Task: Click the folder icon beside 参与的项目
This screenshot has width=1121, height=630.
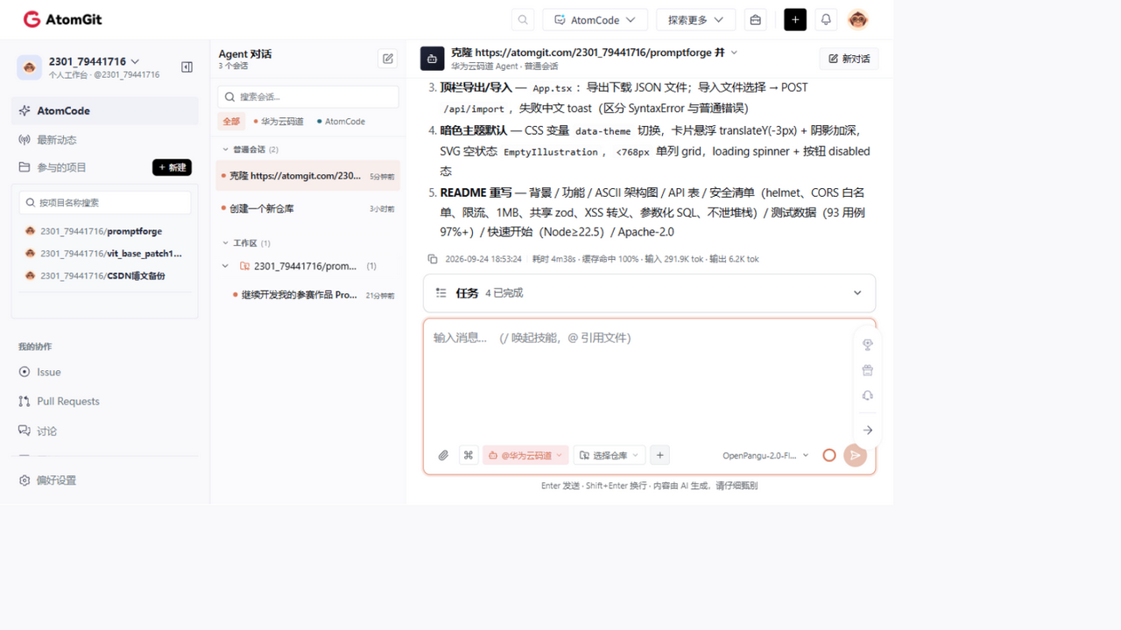Action: (x=25, y=167)
